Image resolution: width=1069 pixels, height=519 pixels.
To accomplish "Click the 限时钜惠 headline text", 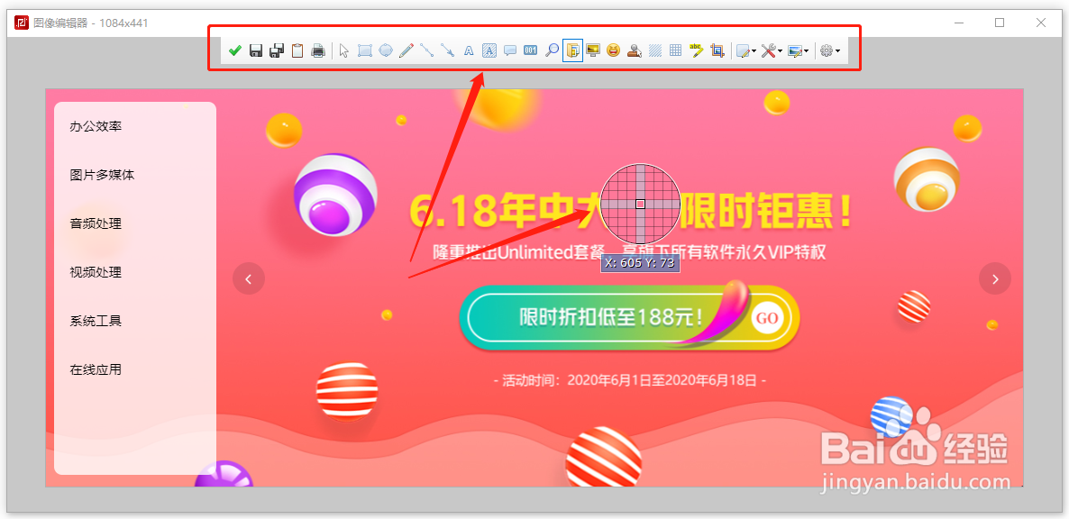I will point(768,212).
